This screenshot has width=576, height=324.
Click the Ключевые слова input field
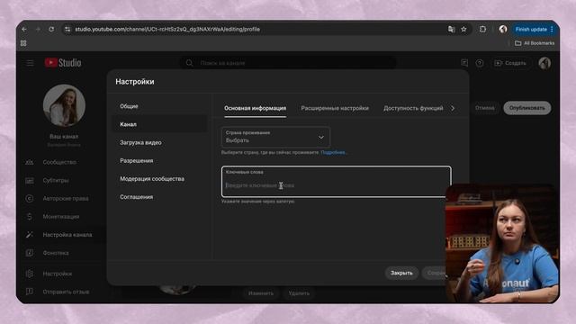click(x=336, y=182)
